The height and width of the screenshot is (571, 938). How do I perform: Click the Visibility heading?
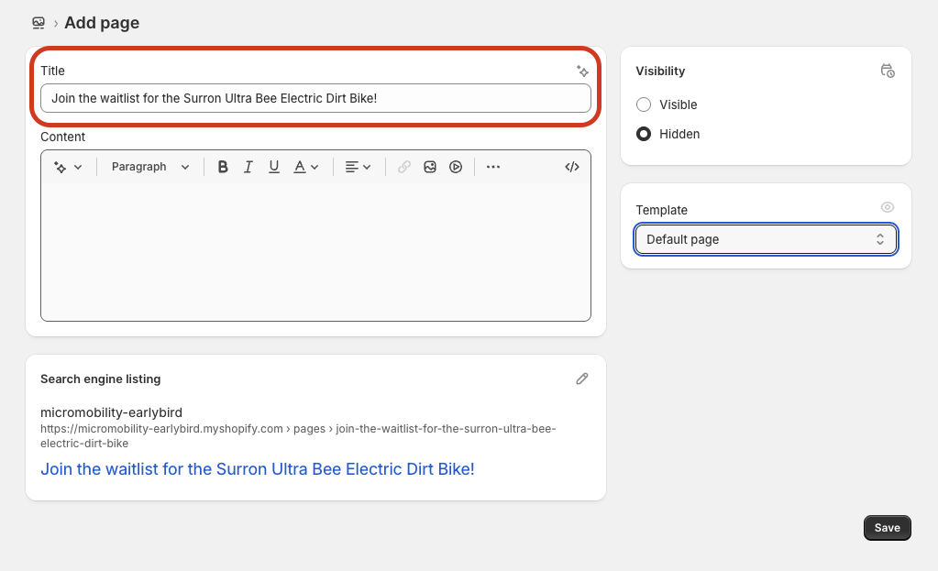point(660,71)
